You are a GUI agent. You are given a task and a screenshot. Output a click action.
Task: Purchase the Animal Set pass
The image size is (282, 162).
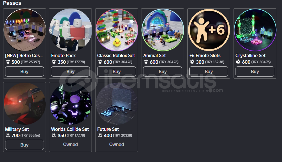(163, 71)
